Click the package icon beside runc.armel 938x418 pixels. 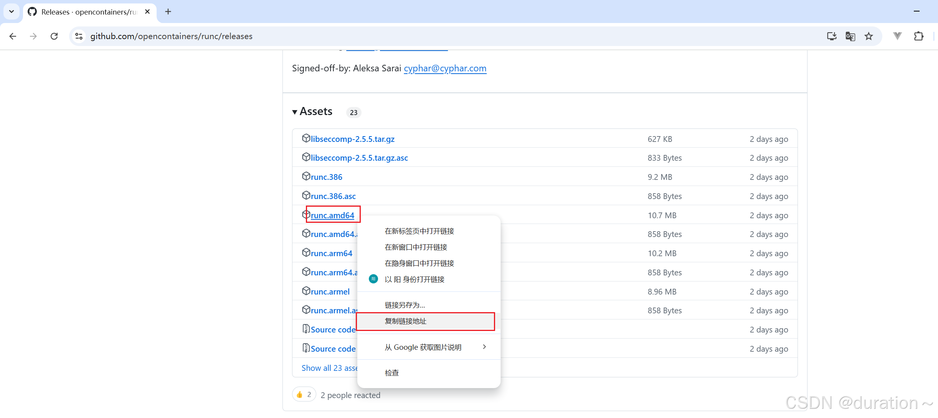click(306, 291)
